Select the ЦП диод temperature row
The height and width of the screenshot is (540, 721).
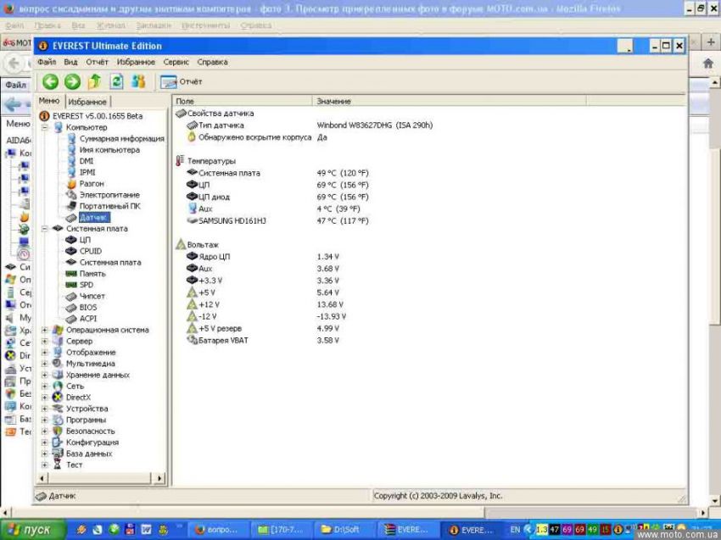pos(277,198)
